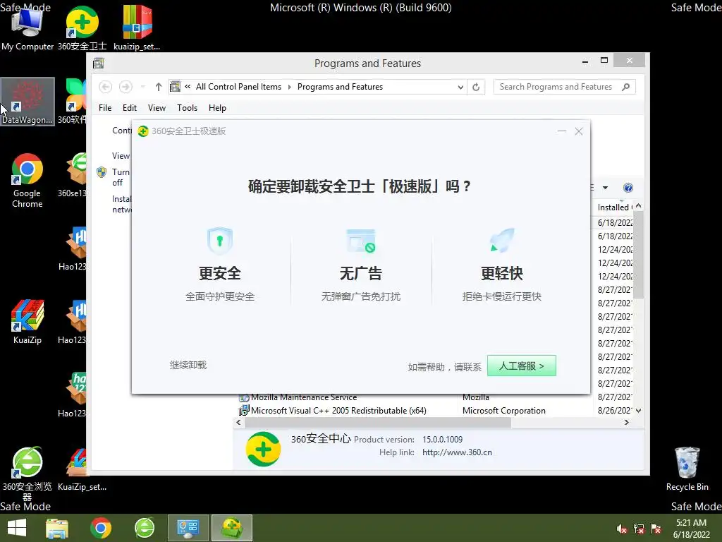
Task: Click the http://www.360.cn help link text
Action: [457, 452]
